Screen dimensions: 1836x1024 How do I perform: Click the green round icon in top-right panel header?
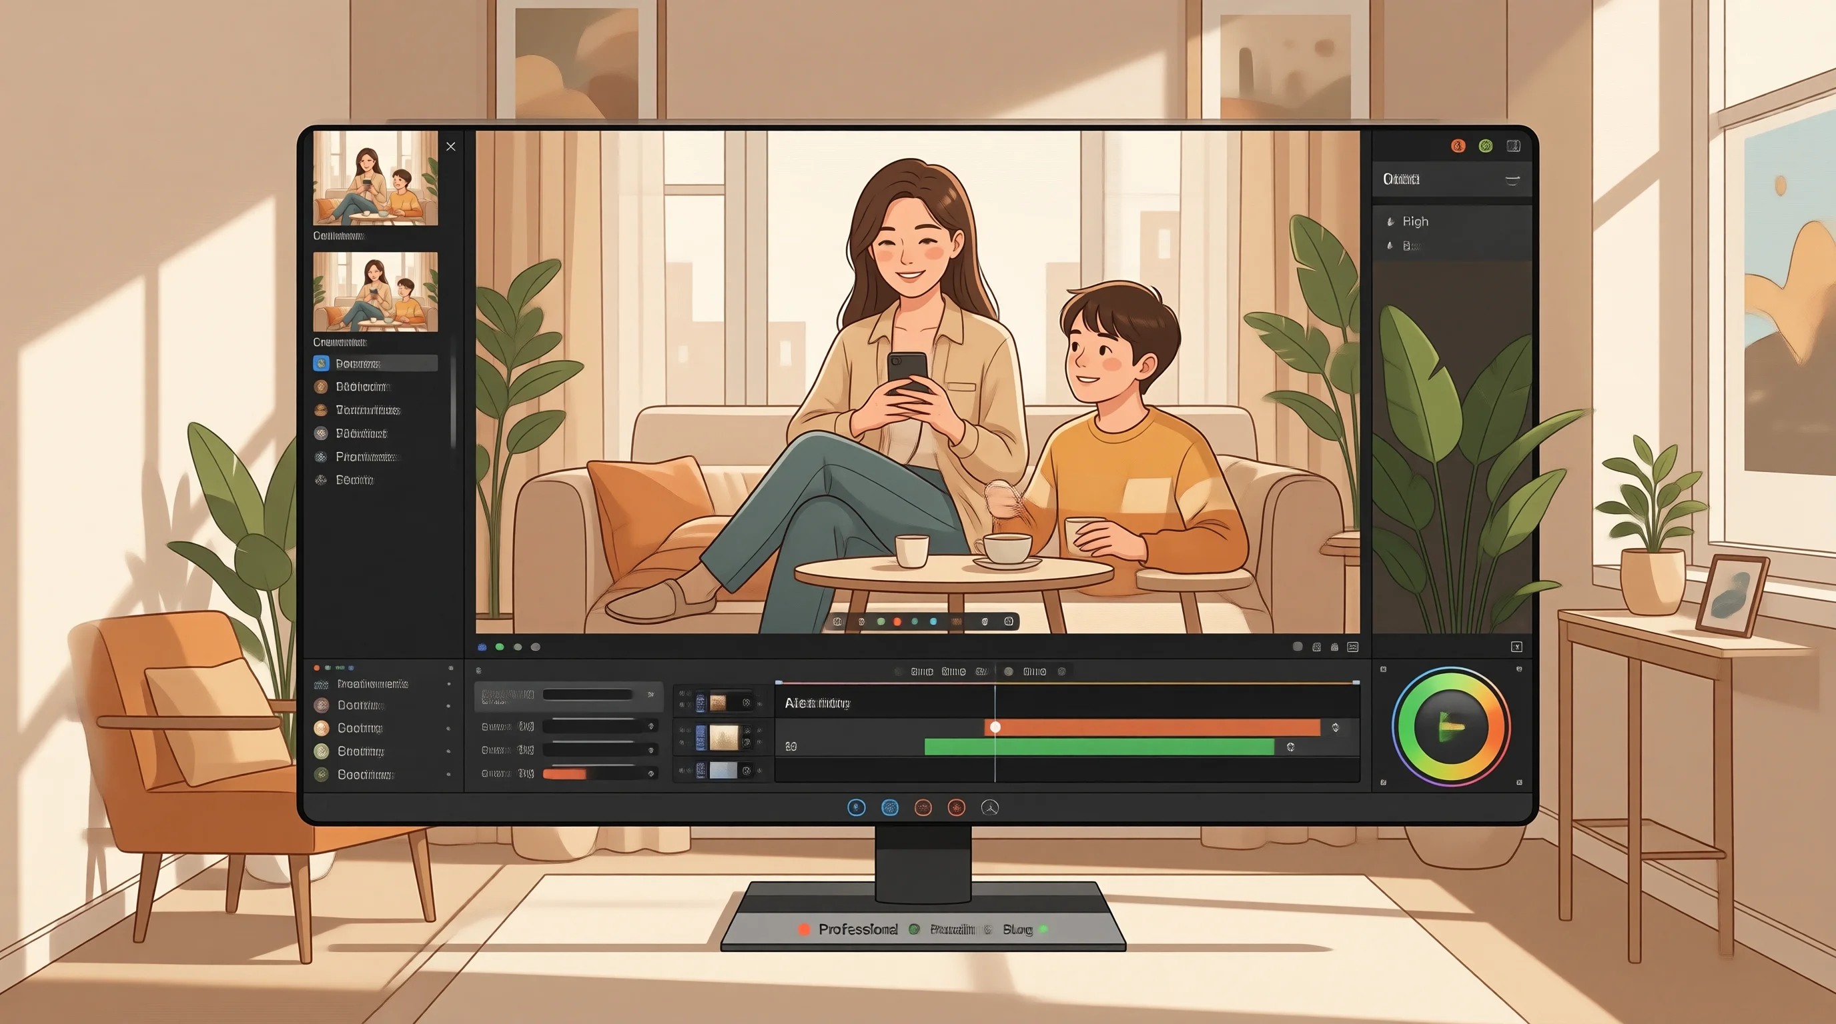pyautogui.click(x=1485, y=146)
